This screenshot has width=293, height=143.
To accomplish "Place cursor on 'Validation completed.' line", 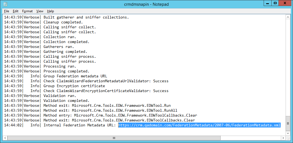I will point(66,101).
